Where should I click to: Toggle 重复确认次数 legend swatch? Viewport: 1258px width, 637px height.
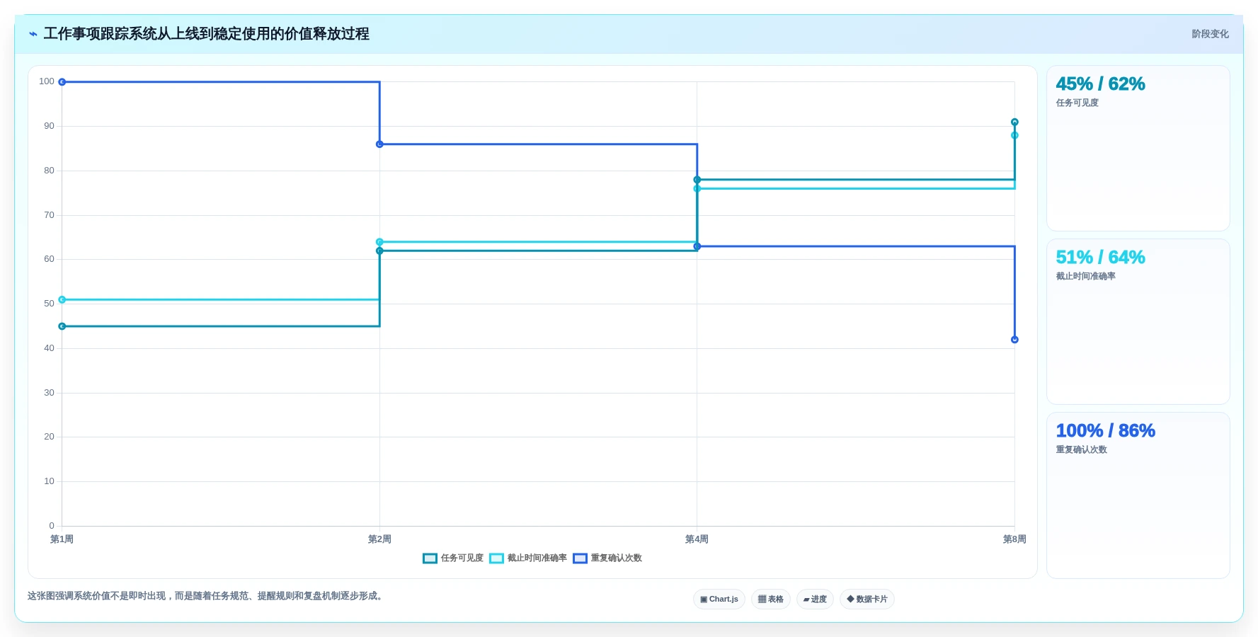coord(580,558)
